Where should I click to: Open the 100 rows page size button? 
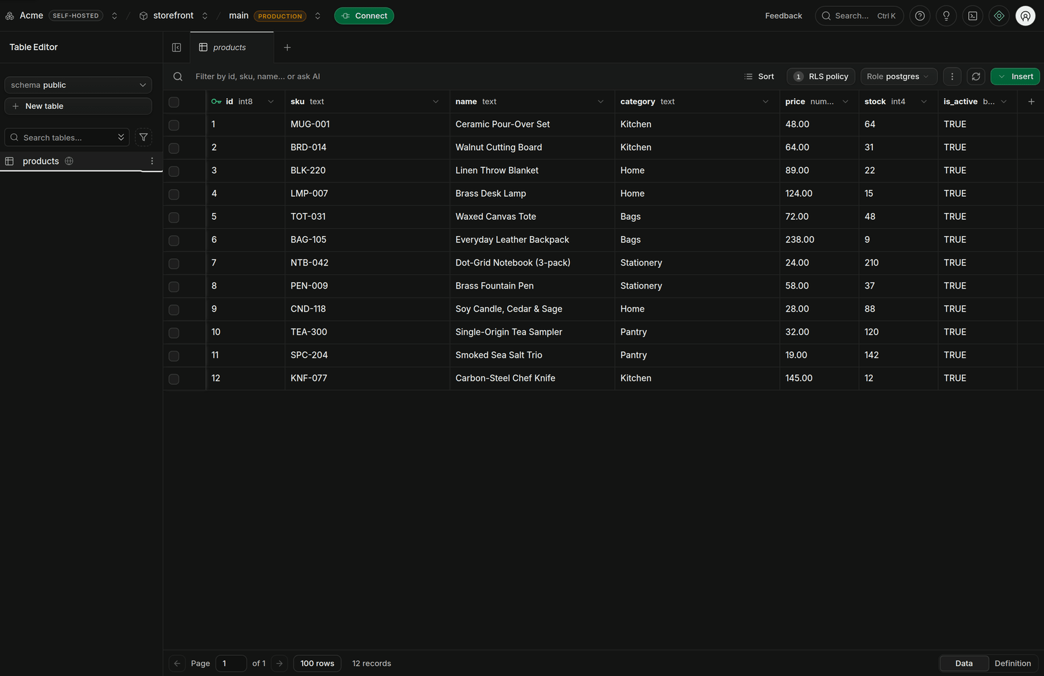[317, 663]
